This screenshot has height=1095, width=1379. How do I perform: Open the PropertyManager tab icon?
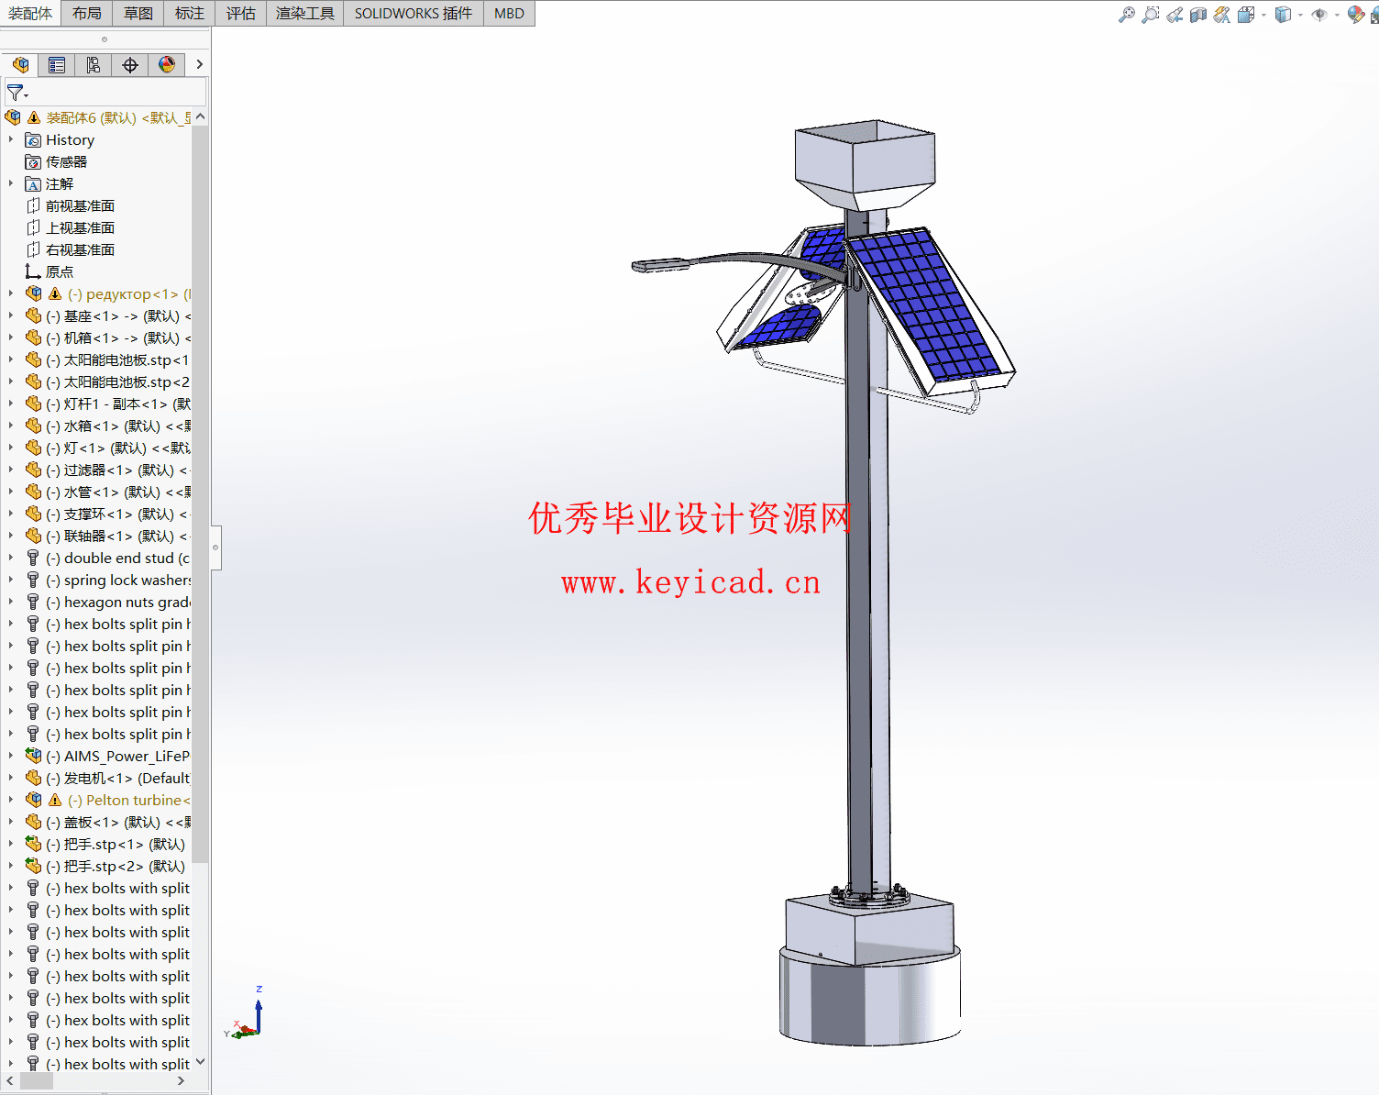[x=57, y=65]
